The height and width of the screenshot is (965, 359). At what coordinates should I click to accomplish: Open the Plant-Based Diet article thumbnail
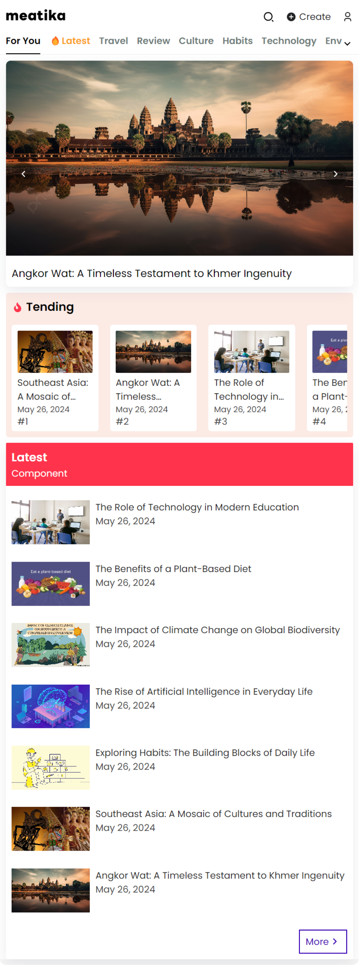click(x=51, y=583)
